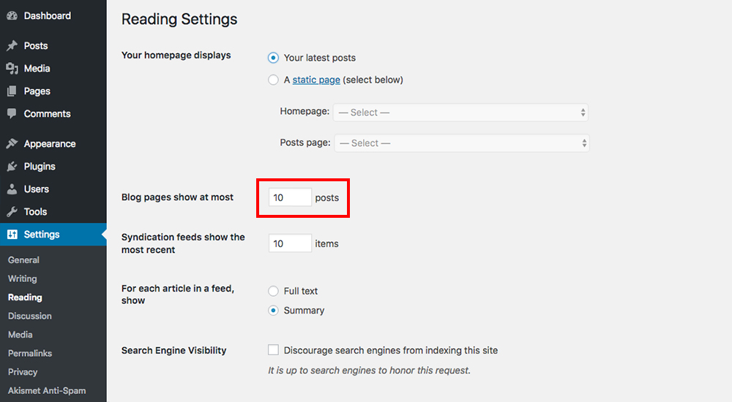
Task: Follow the 'static page' hyperlink
Action: tap(316, 80)
